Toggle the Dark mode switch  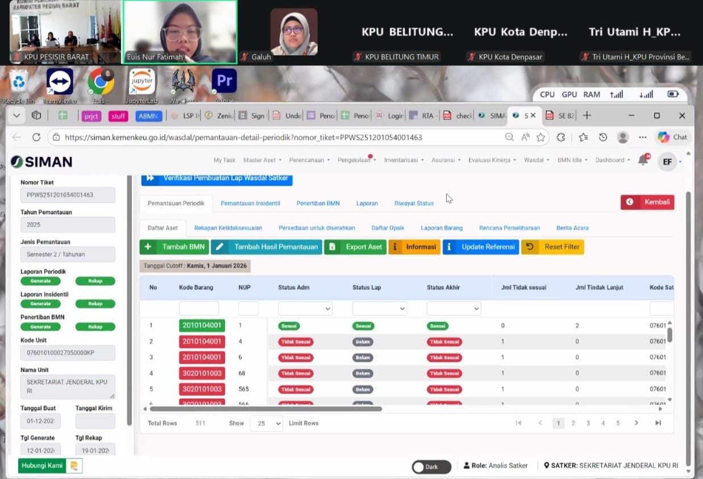tap(431, 466)
